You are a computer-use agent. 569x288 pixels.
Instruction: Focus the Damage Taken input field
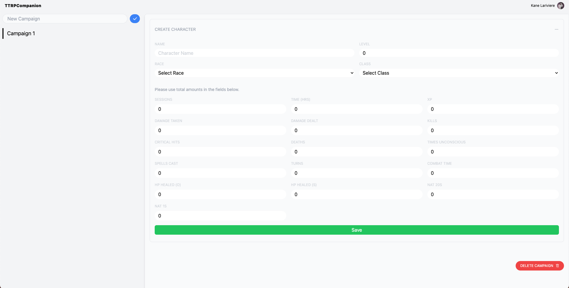coord(220,130)
